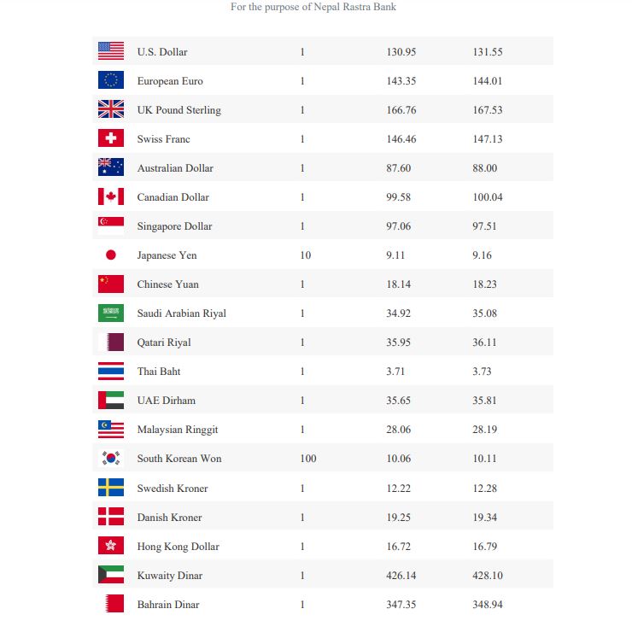Select the Canadian maple leaf flag
Screen dimensions: 632x644
(111, 196)
